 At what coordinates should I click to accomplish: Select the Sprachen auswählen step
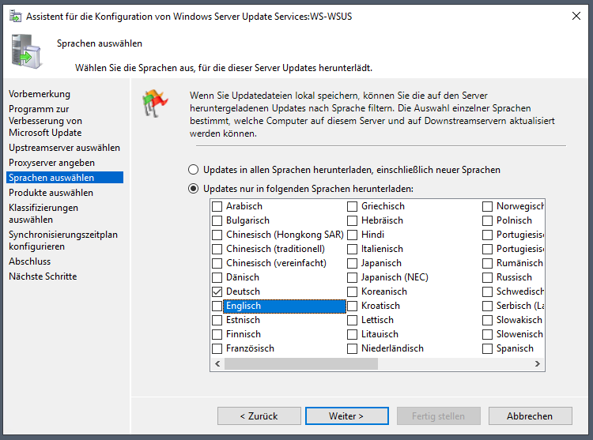[65, 178]
